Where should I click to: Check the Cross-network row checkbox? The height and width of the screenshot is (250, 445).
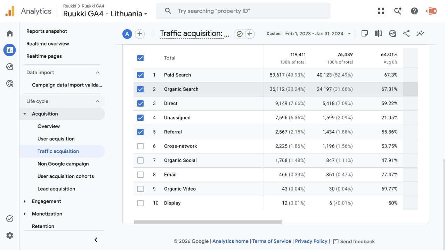pos(140,146)
